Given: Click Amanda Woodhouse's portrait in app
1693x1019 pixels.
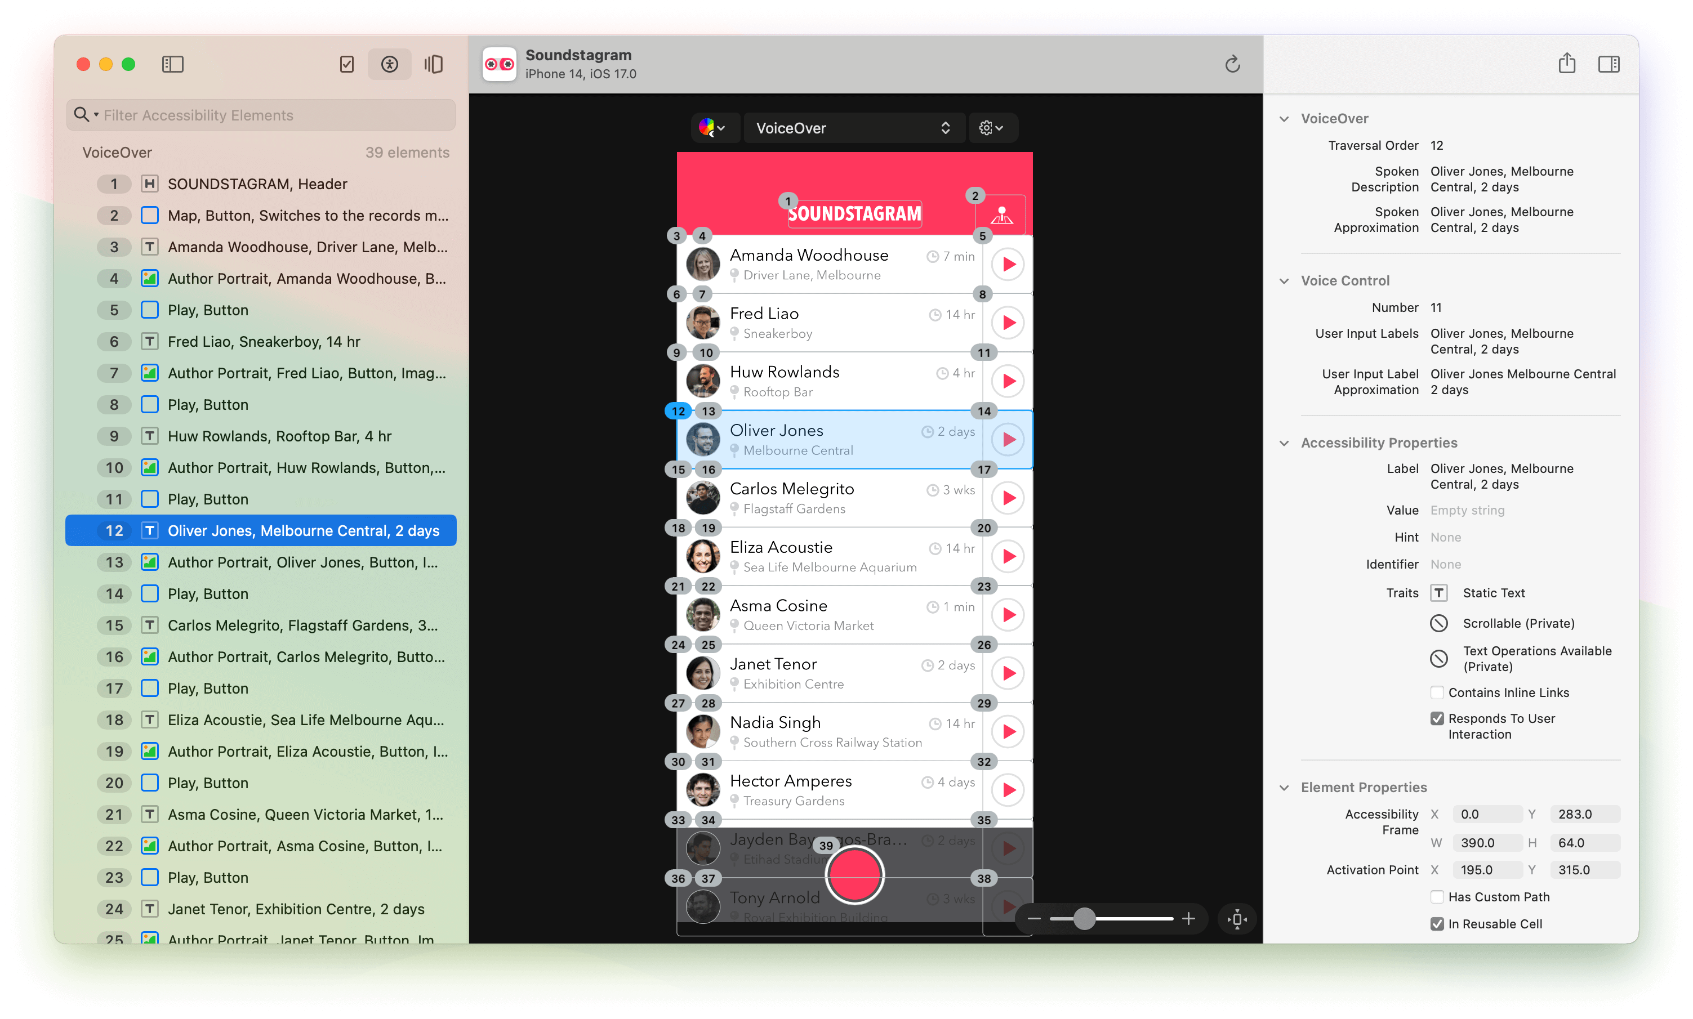Looking at the screenshot, I should pyautogui.click(x=703, y=265).
